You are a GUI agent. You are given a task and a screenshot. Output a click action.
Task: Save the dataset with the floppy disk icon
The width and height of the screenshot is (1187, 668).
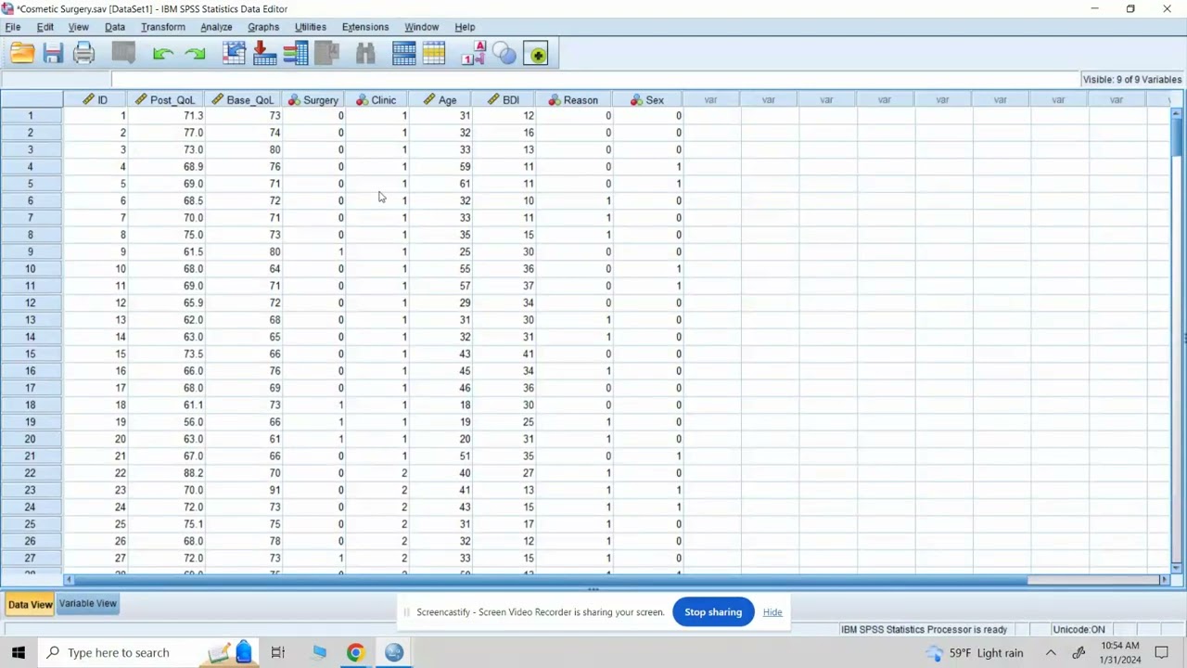point(53,54)
